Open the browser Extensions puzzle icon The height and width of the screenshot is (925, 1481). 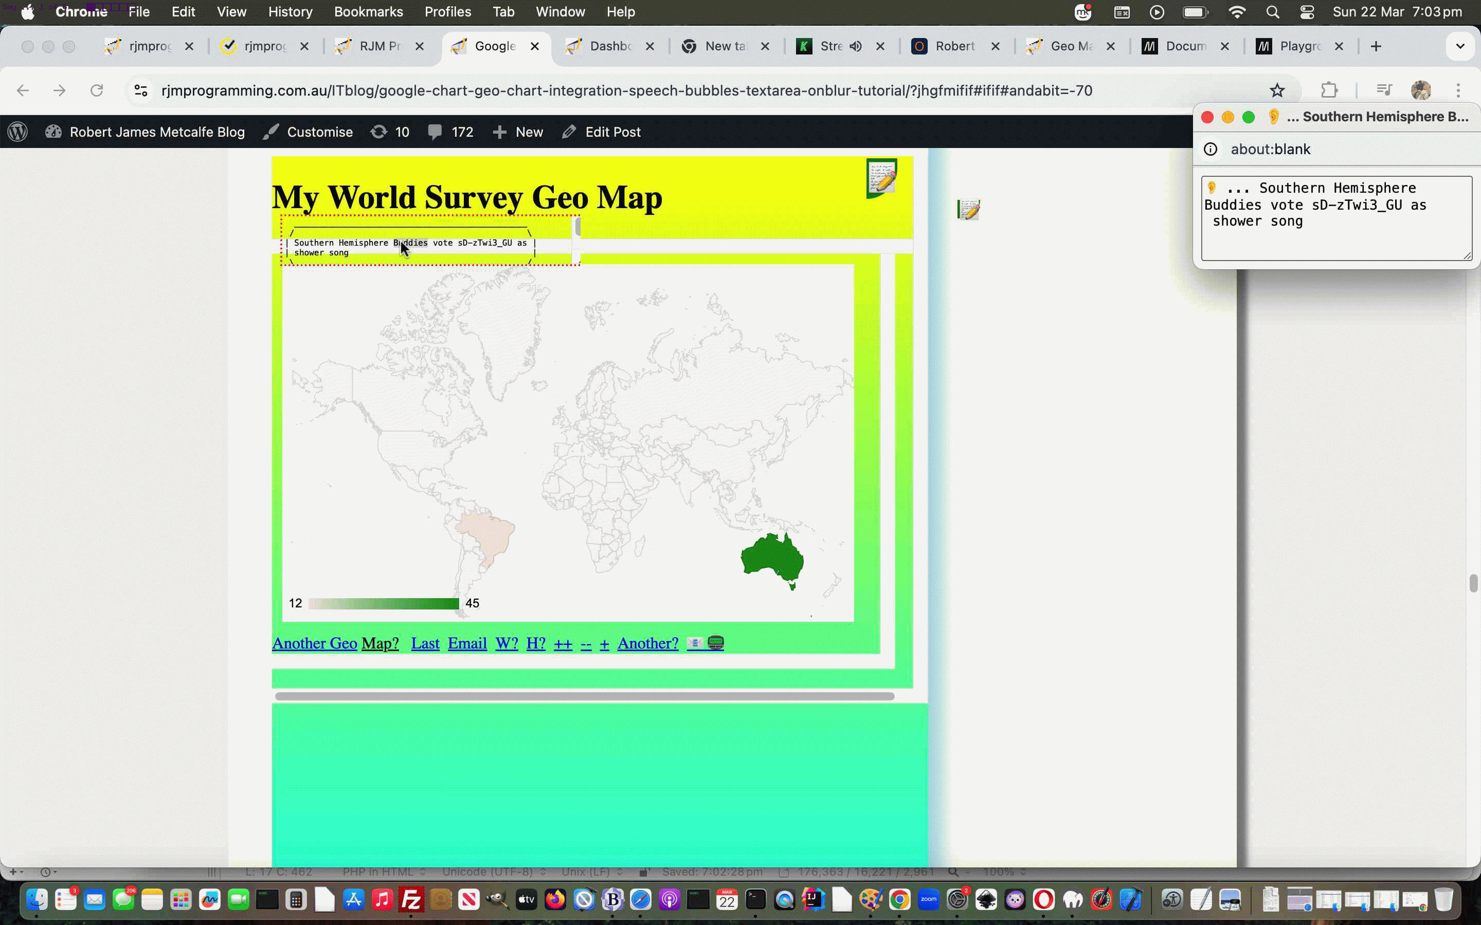[1329, 90]
